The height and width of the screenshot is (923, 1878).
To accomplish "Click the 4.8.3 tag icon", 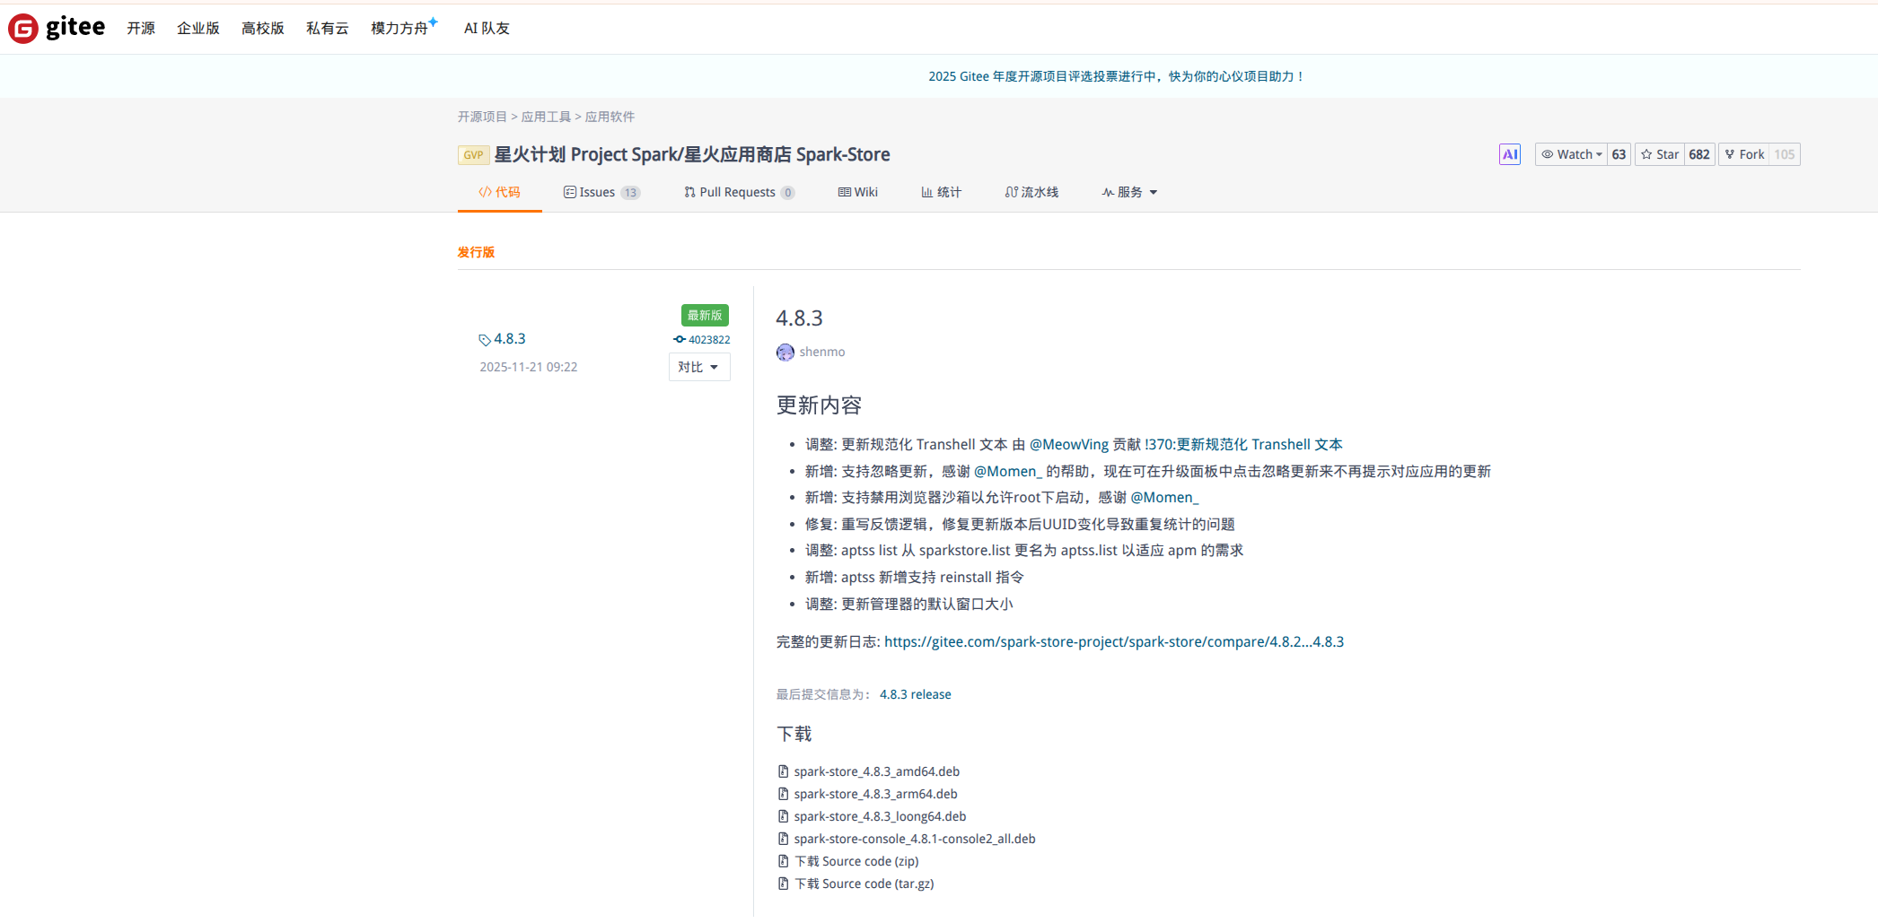I will 485,340.
